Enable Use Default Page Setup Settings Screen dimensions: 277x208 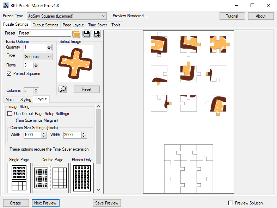click(x=10, y=114)
